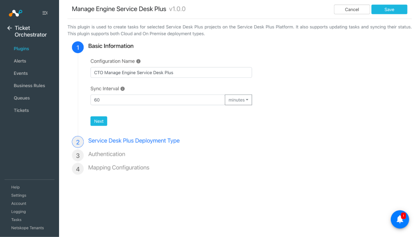Collapse the sidebar menu icon

(45, 13)
